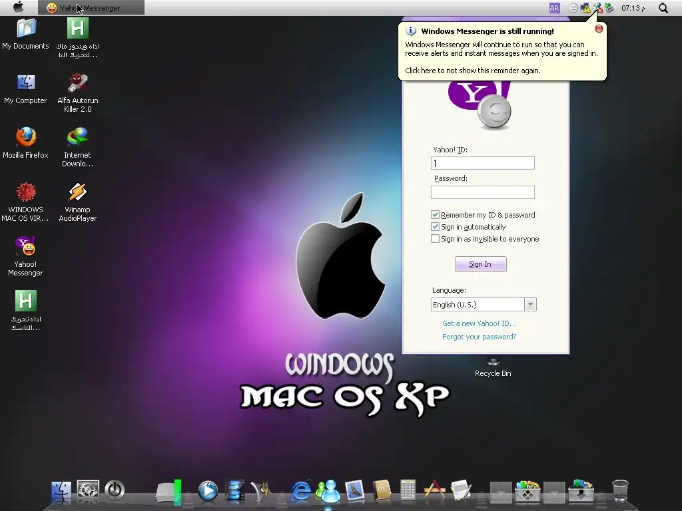Click the Forgot your password? link
Image resolution: width=682 pixels, height=511 pixels.
480,337
